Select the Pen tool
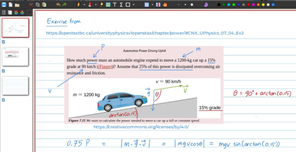The width and height of the screenshot is (296, 152). [78, 5]
